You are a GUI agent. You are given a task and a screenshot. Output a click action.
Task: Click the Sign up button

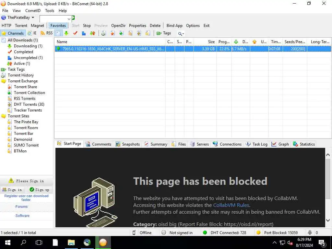[x=40, y=190]
